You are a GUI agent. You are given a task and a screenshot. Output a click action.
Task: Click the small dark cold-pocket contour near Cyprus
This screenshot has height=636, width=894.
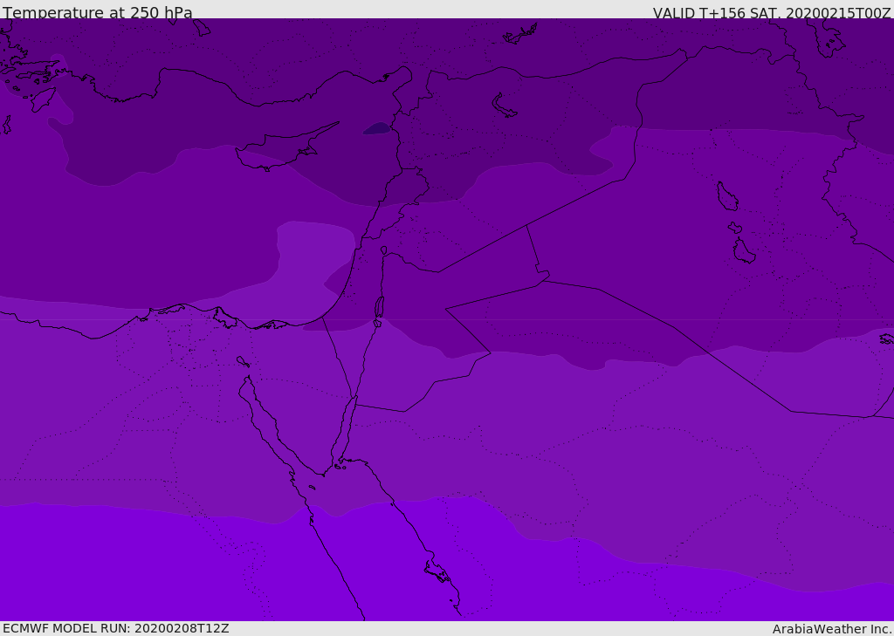point(377,129)
